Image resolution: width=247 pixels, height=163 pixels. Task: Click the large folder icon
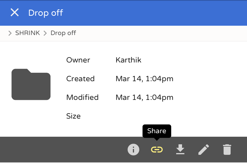(31, 85)
